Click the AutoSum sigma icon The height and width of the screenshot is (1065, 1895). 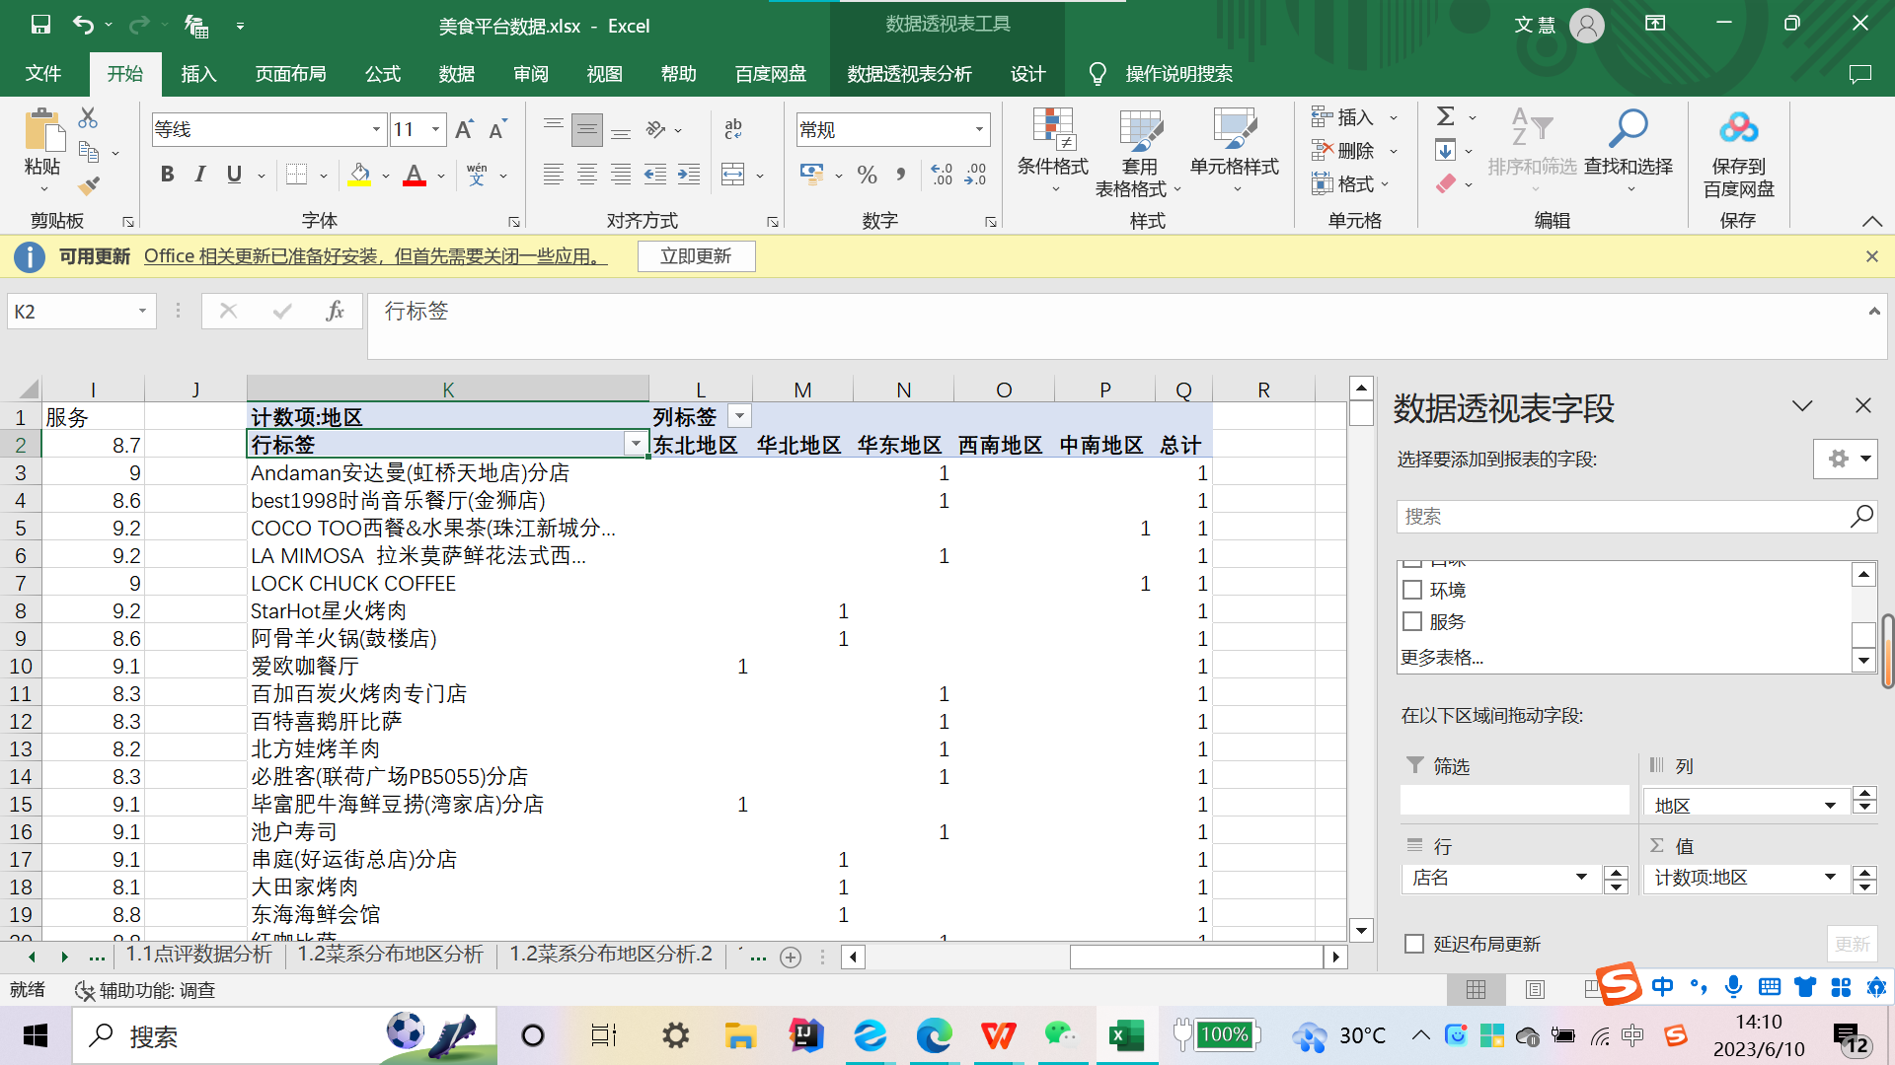coord(1445,117)
